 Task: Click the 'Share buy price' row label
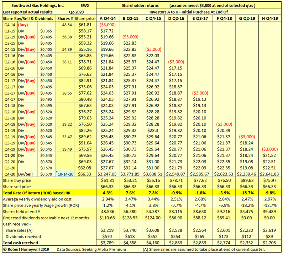[17, 181]
